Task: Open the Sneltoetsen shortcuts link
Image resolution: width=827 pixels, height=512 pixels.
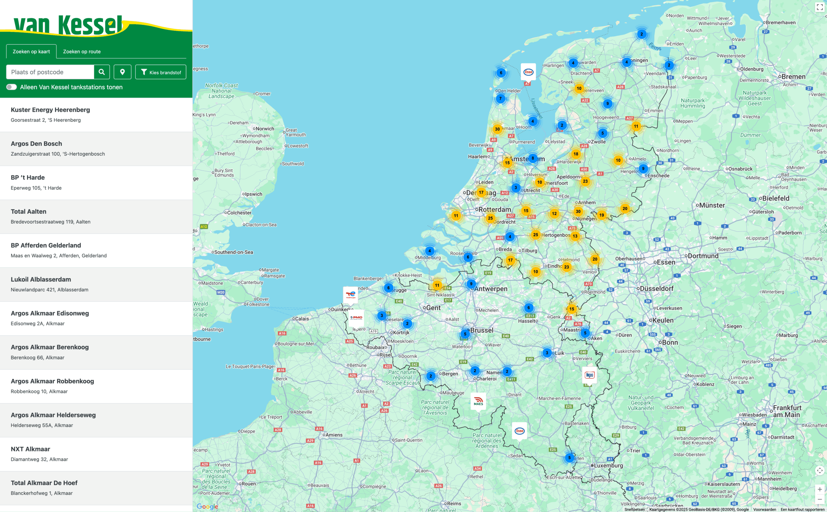Action: click(634, 510)
